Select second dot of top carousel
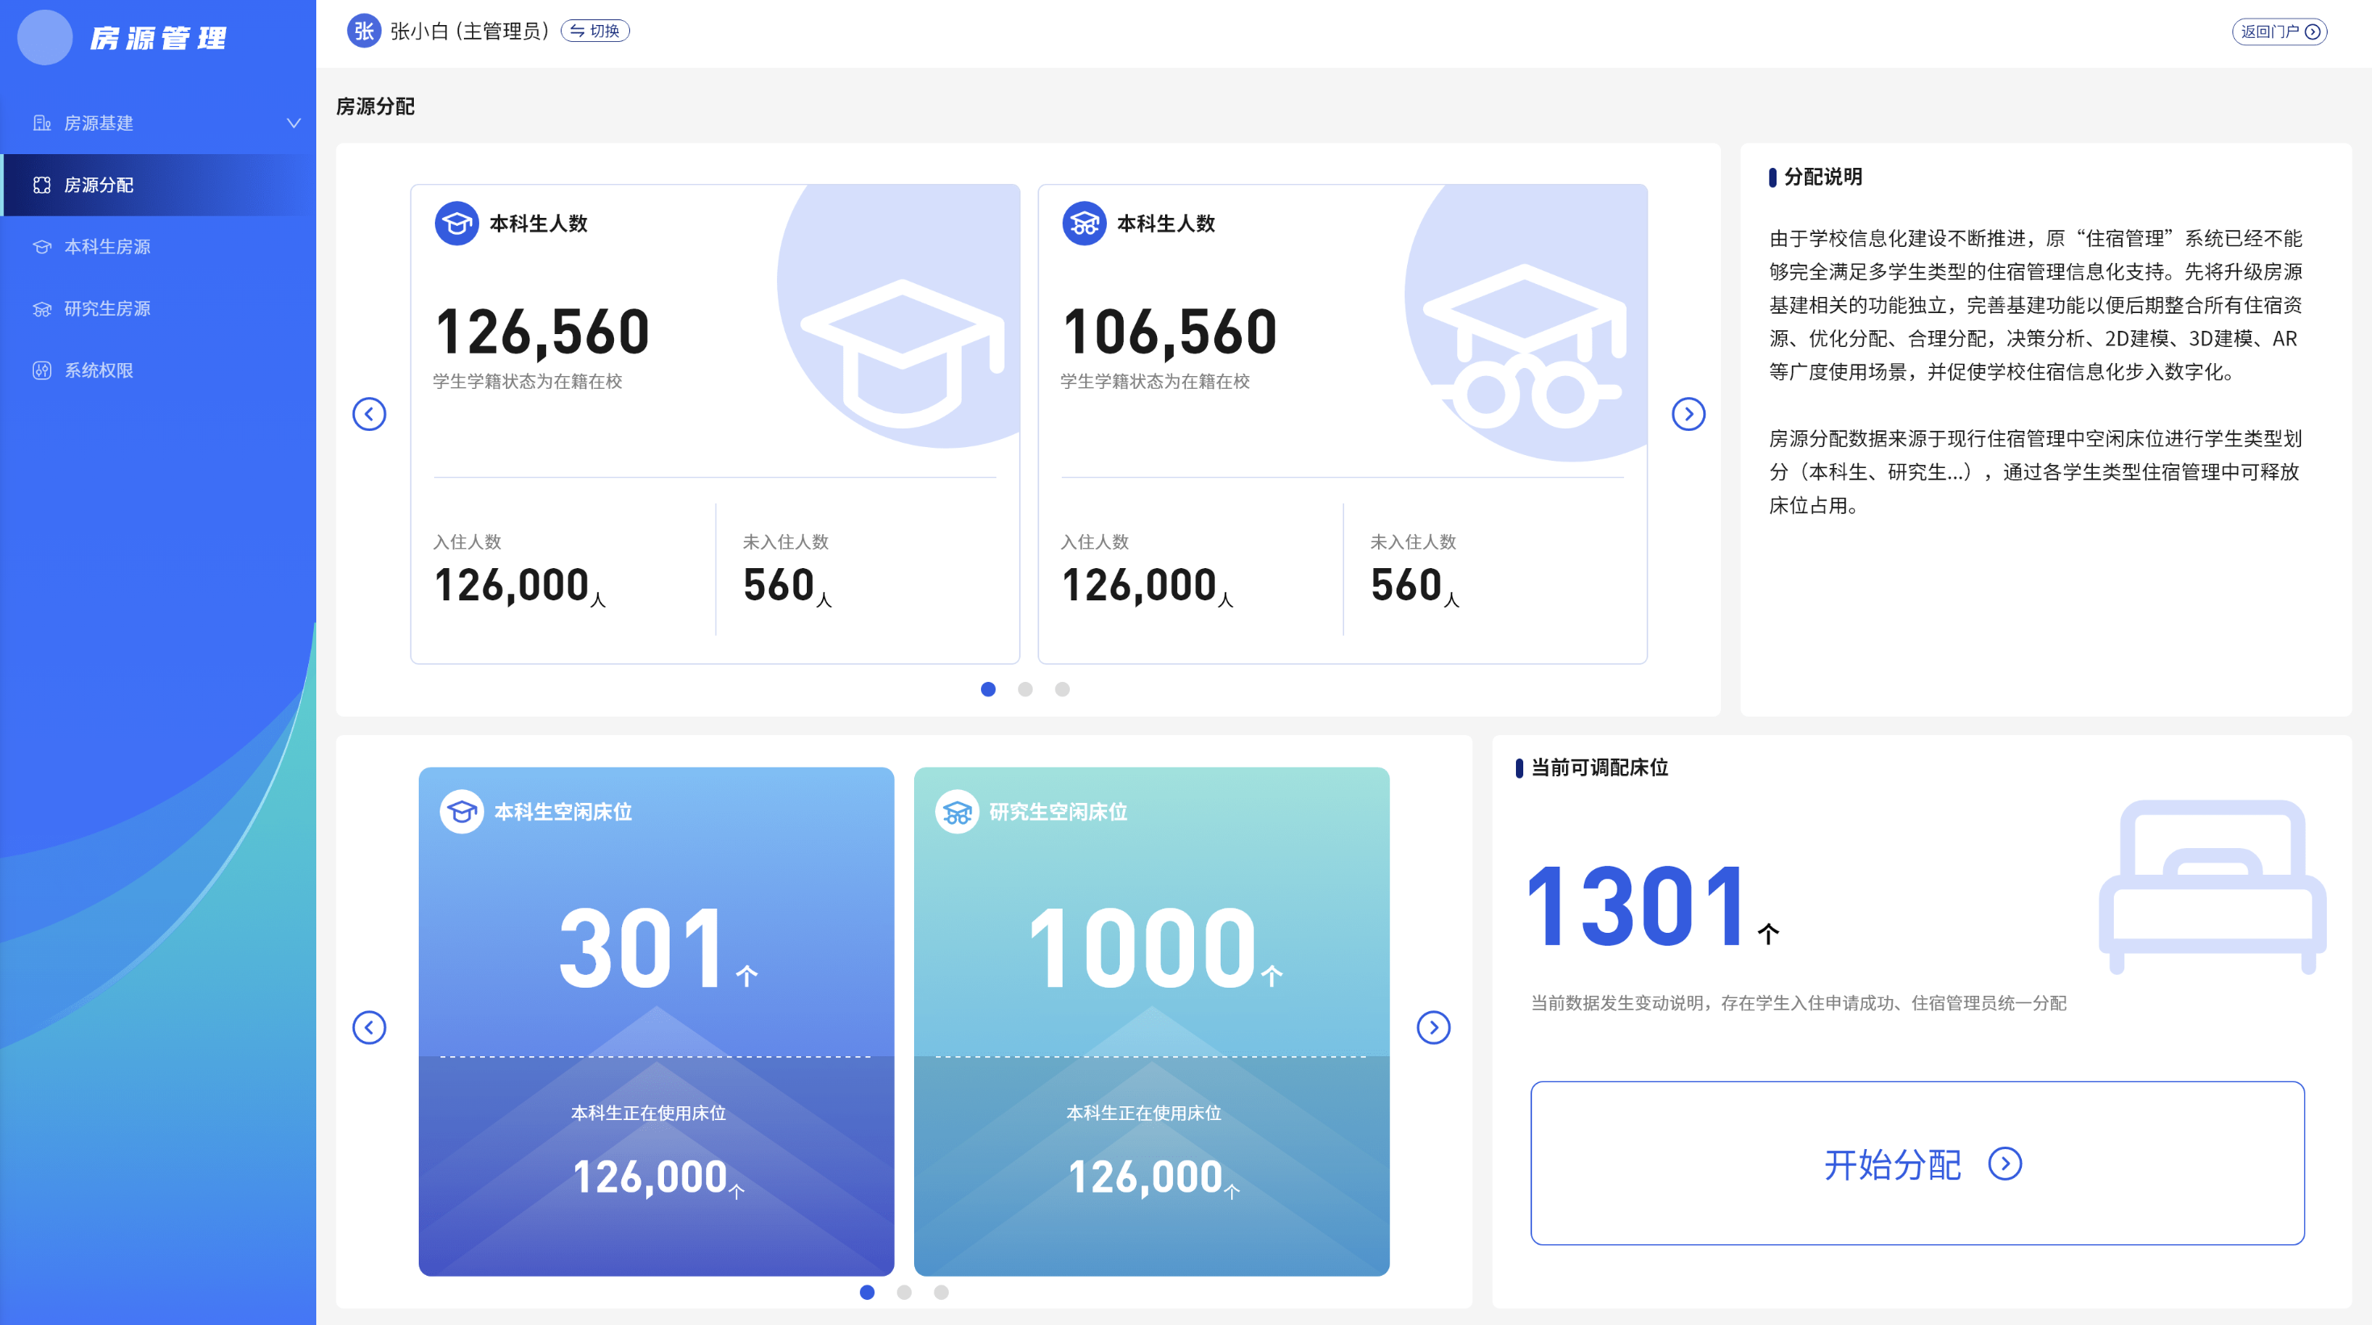 coord(1025,689)
